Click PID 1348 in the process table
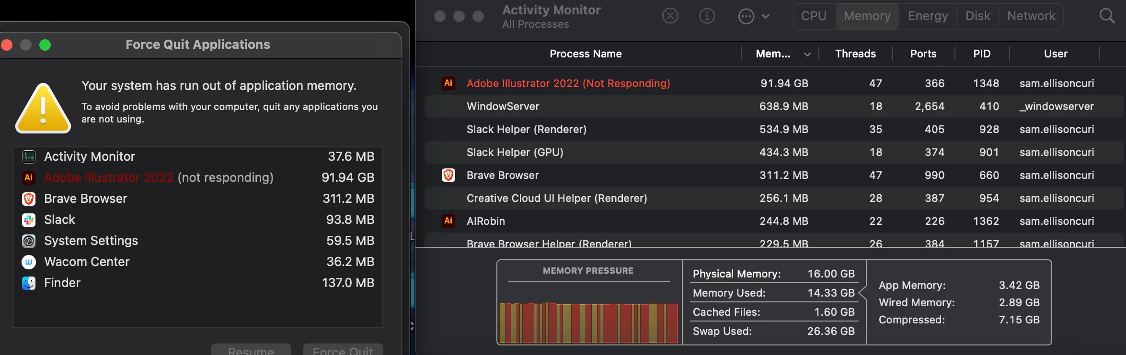This screenshot has height=355, width=1126. click(x=986, y=83)
